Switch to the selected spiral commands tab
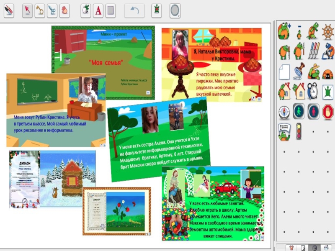This screenshot has width=335, height=251. click(314, 248)
